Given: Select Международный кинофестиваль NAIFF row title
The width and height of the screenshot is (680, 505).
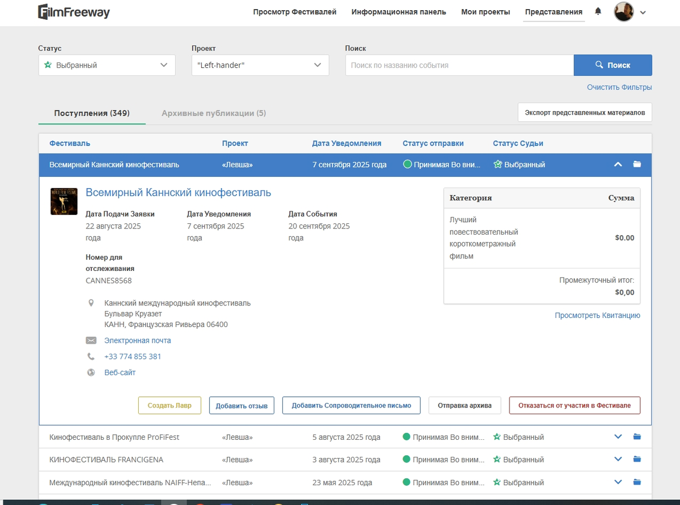Looking at the screenshot, I should [x=130, y=482].
